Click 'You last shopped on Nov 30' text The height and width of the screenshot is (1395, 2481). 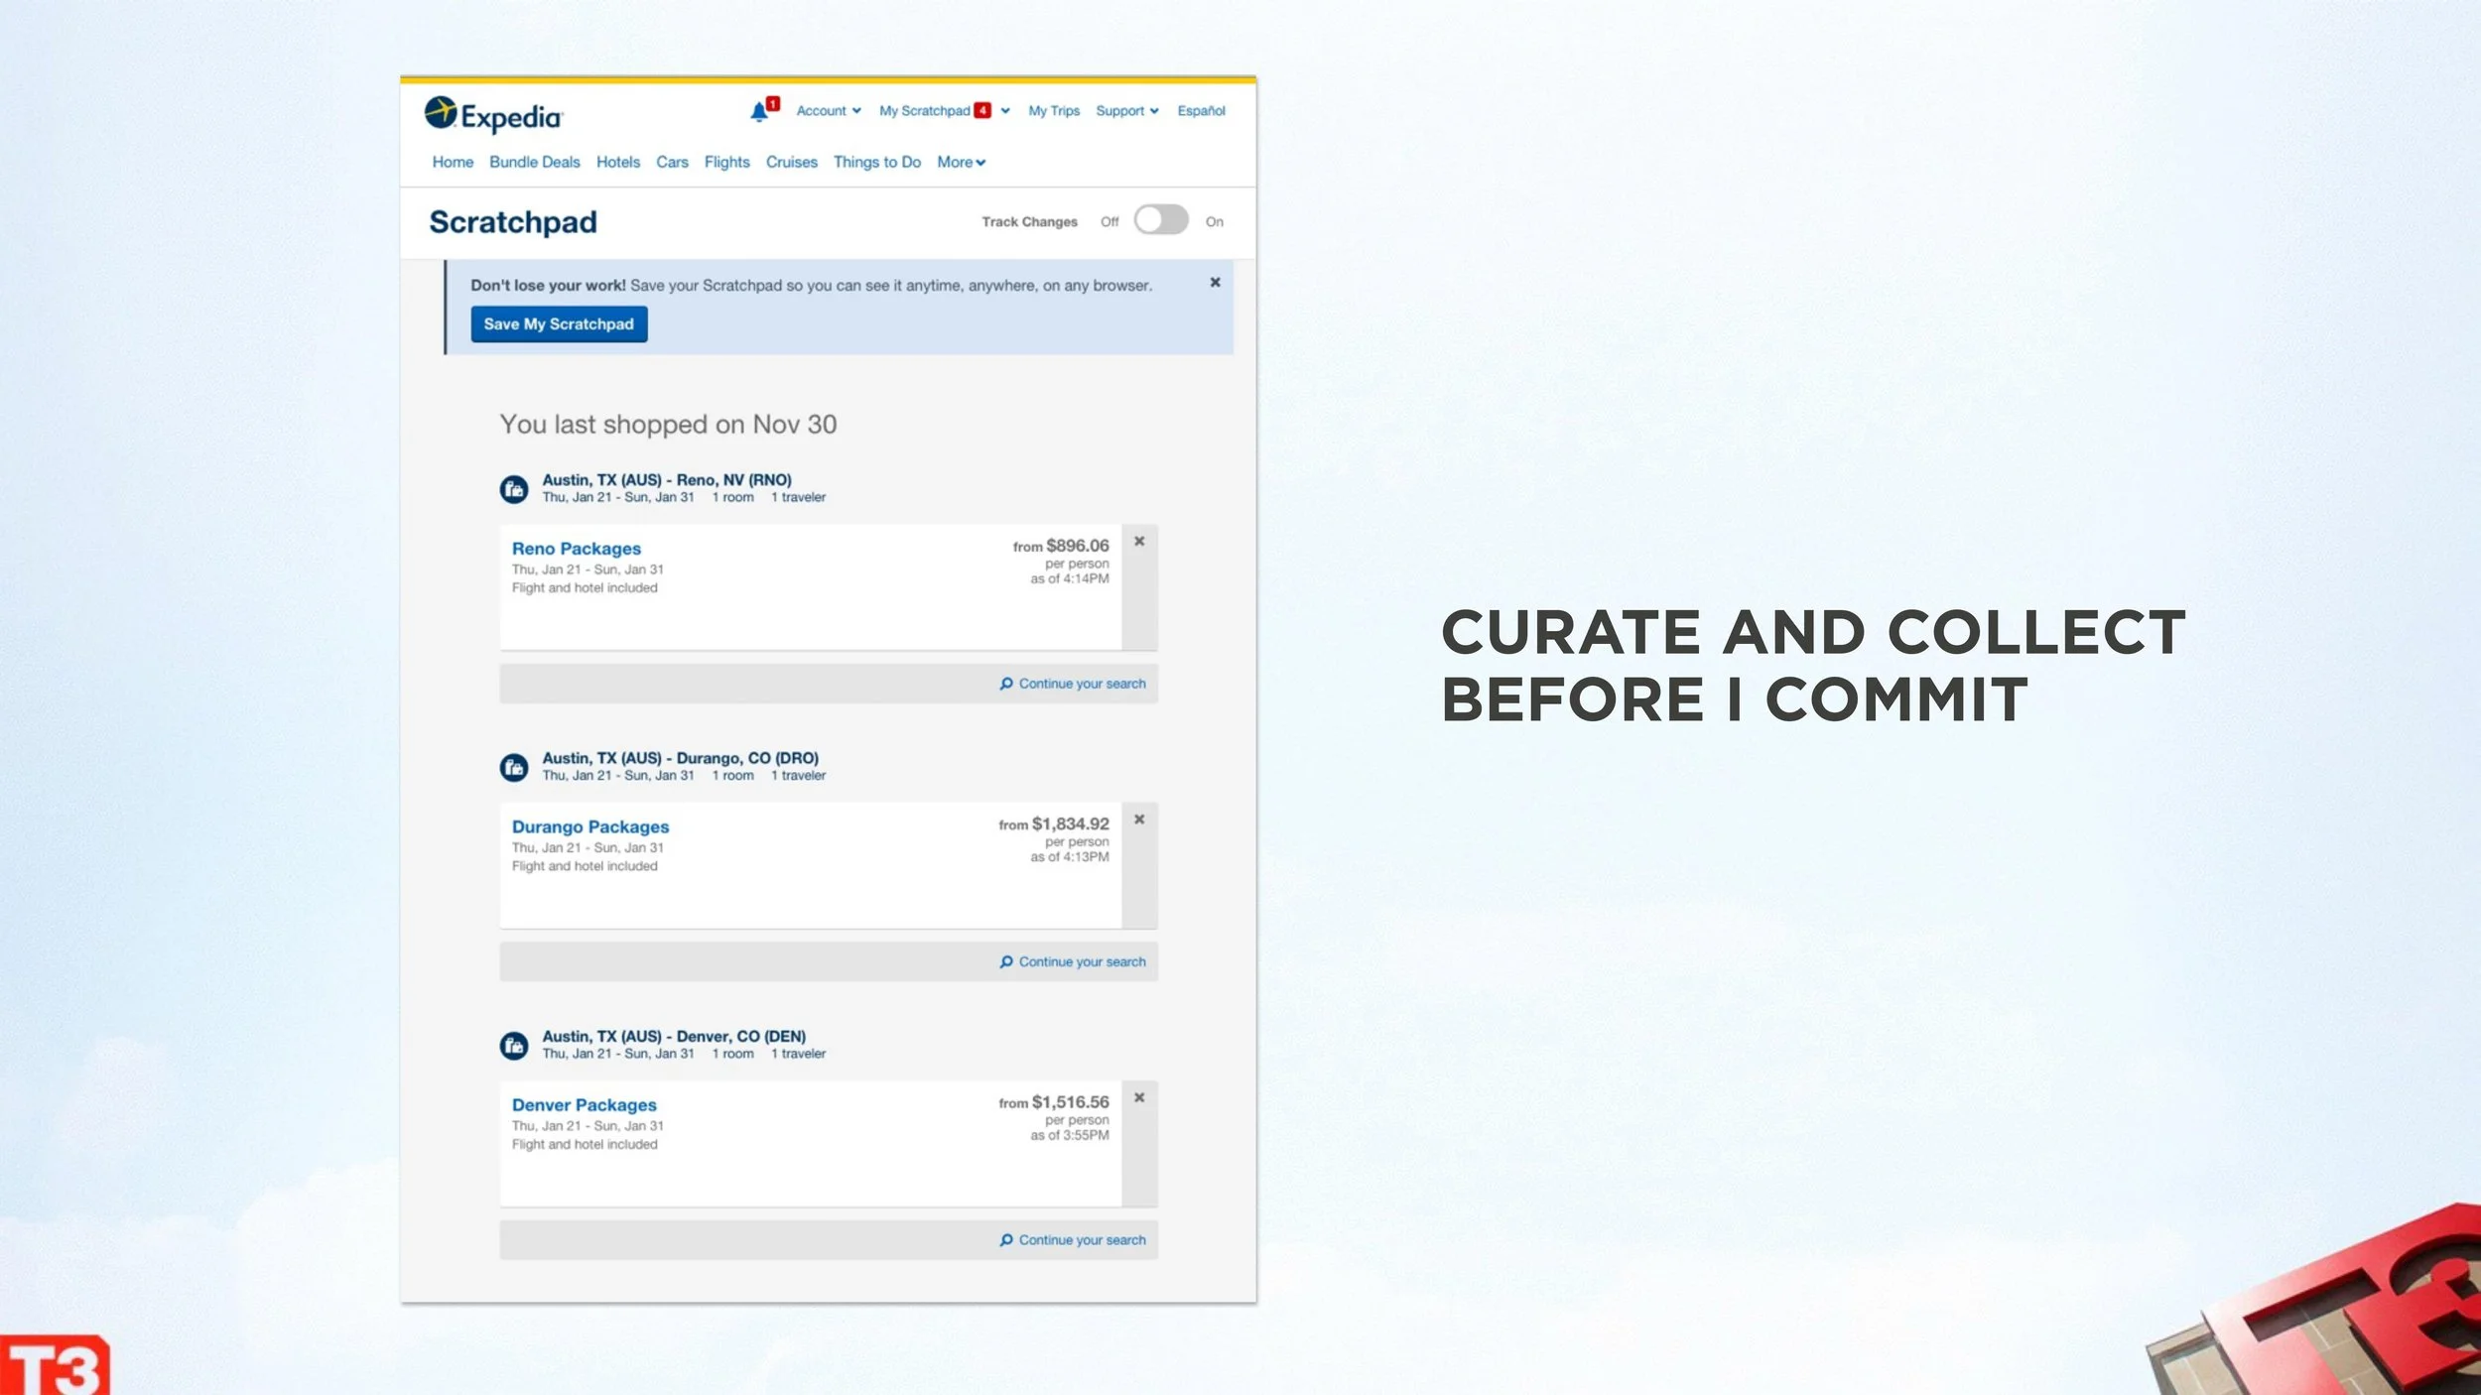point(668,425)
